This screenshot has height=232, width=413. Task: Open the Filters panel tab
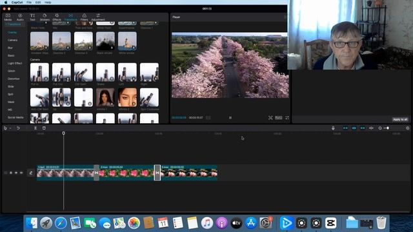click(84, 17)
